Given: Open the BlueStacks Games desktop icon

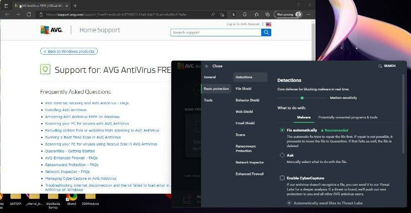Looking at the screenshot, I should coord(53,201).
